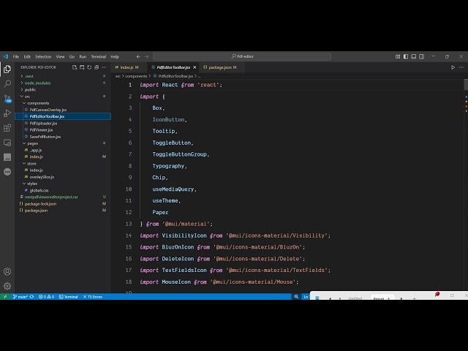Open the Go menu
468x351 pixels.
(72, 56)
